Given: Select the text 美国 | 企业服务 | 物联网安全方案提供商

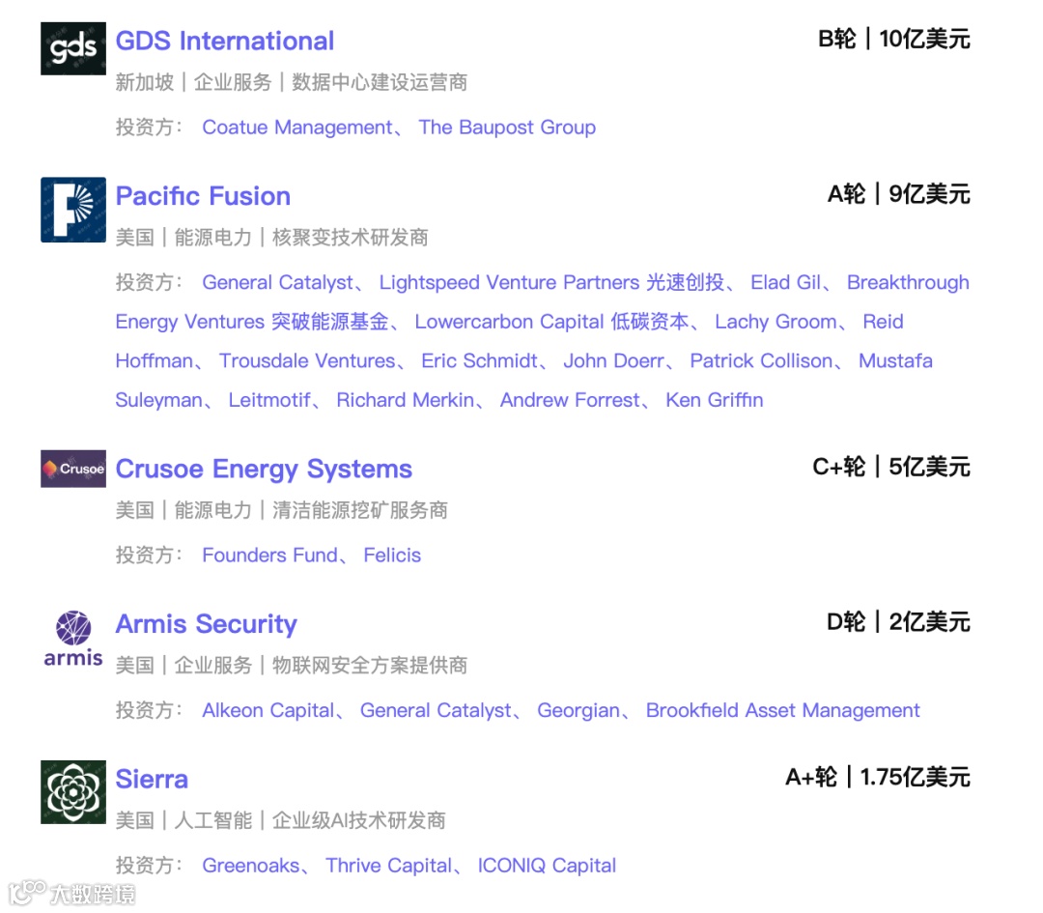Looking at the screenshot, I should [x=292, y=666].
